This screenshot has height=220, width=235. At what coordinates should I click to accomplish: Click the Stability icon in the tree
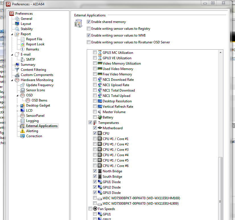point(17,29)
